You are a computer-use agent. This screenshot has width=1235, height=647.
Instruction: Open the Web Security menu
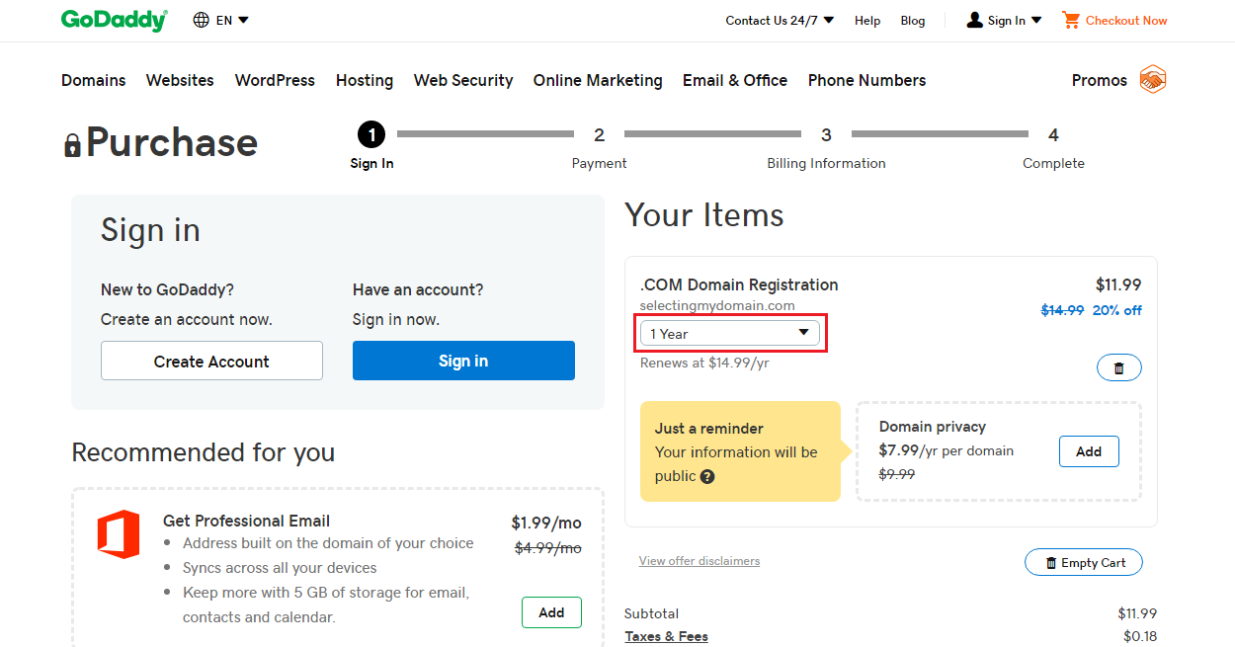(x=463, y=80)
